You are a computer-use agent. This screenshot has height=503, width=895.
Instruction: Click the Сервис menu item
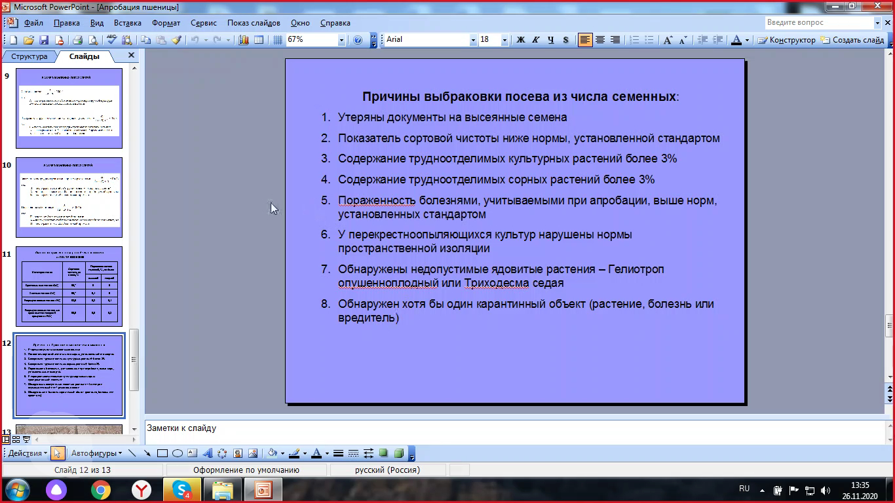(204, 23)
